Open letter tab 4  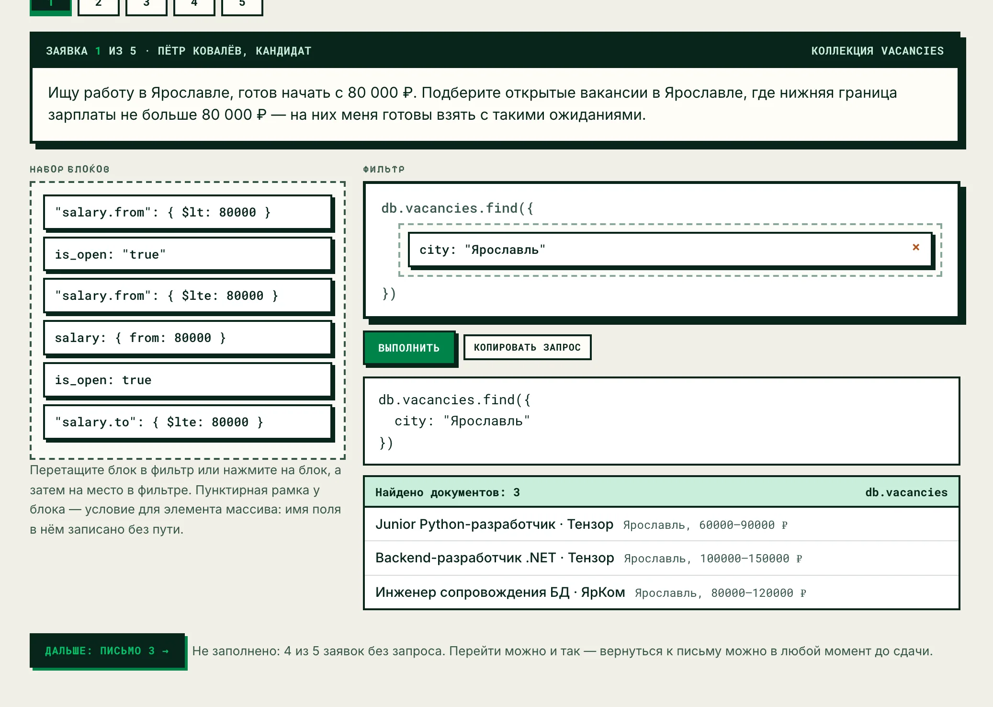point(194,6)
